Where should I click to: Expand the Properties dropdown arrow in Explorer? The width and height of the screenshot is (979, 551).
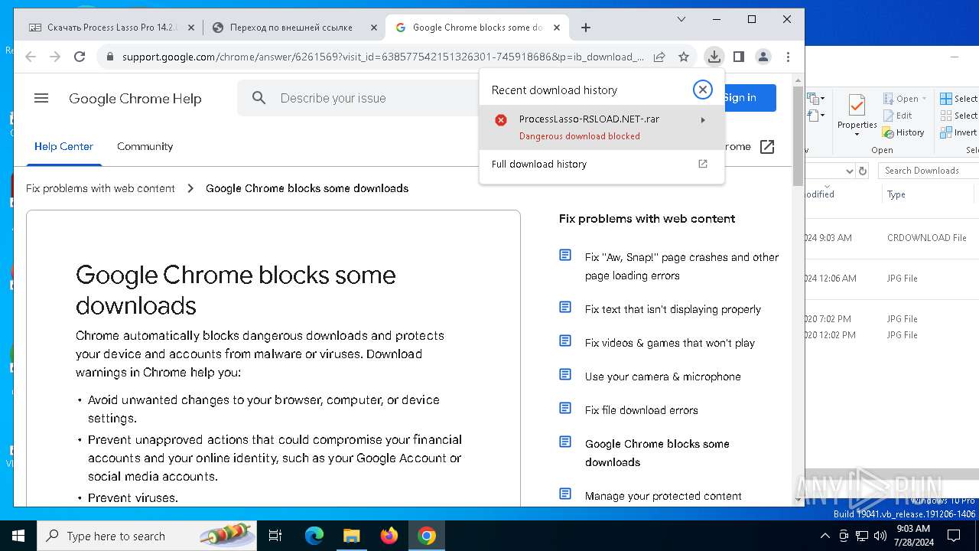[857, 135]
